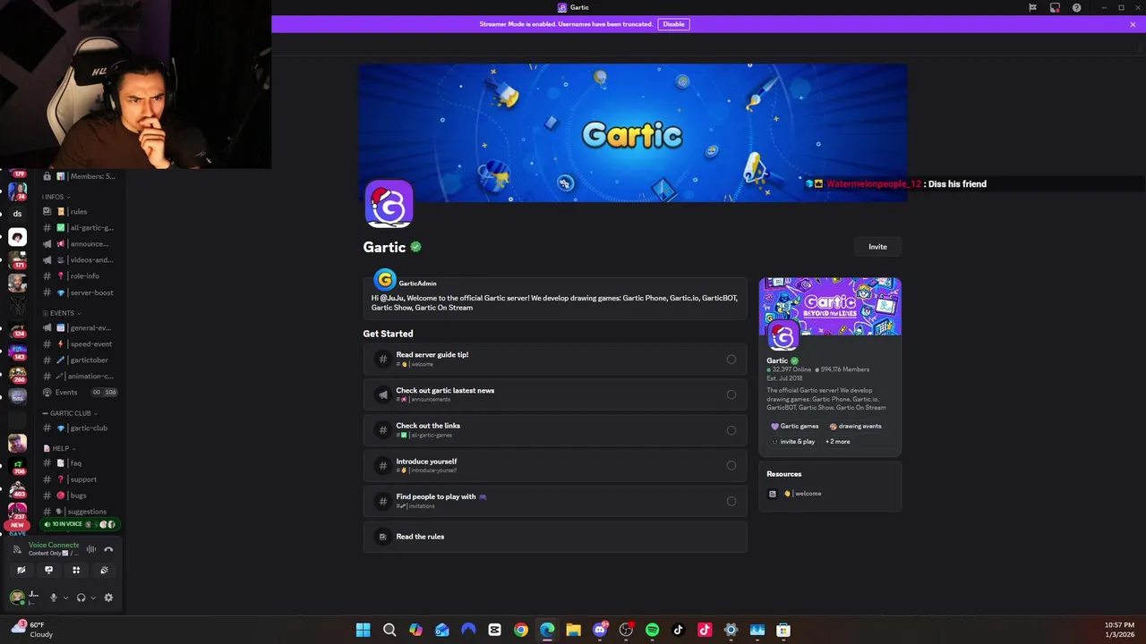
Task: Open File Explorer from the taskbar
Action: click(x=573, y=630)
